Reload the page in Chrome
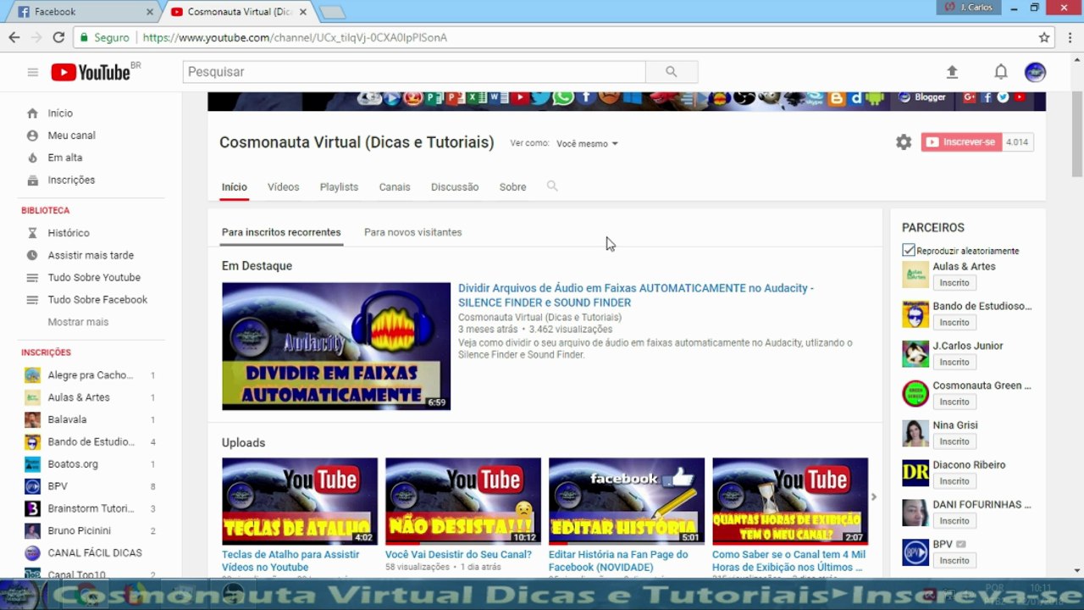This screenshot has height=610, width=1084. point(58,37)
